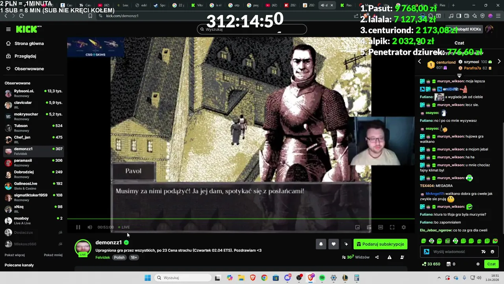Open Przeglądaj in sidebar
504x284 pixels.
pyautogui.click(x=25, y=56)
